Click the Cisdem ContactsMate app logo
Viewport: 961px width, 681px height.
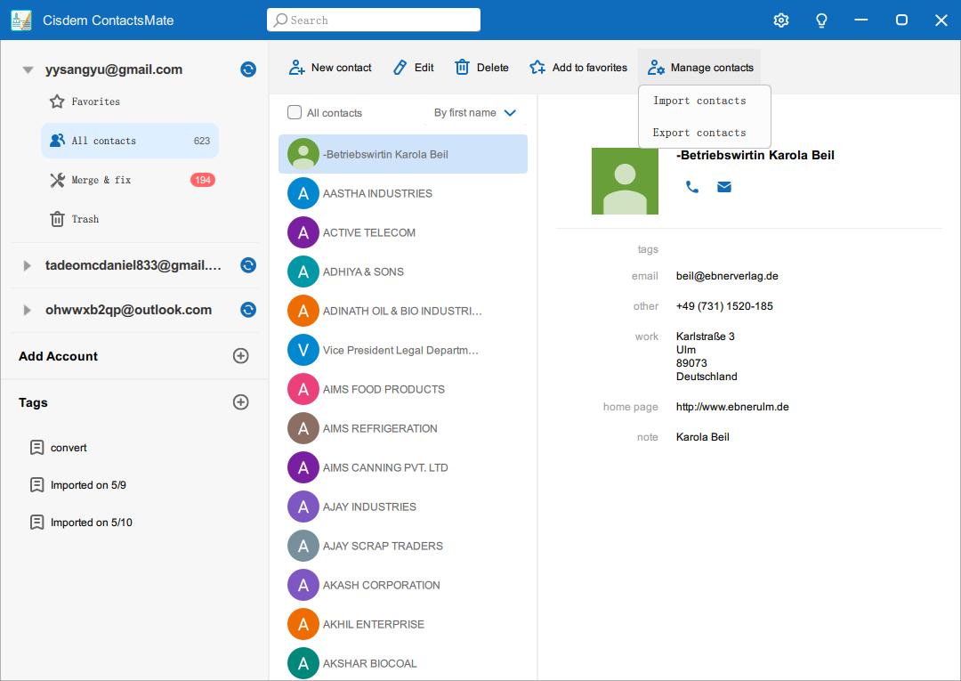pos(20,20)
